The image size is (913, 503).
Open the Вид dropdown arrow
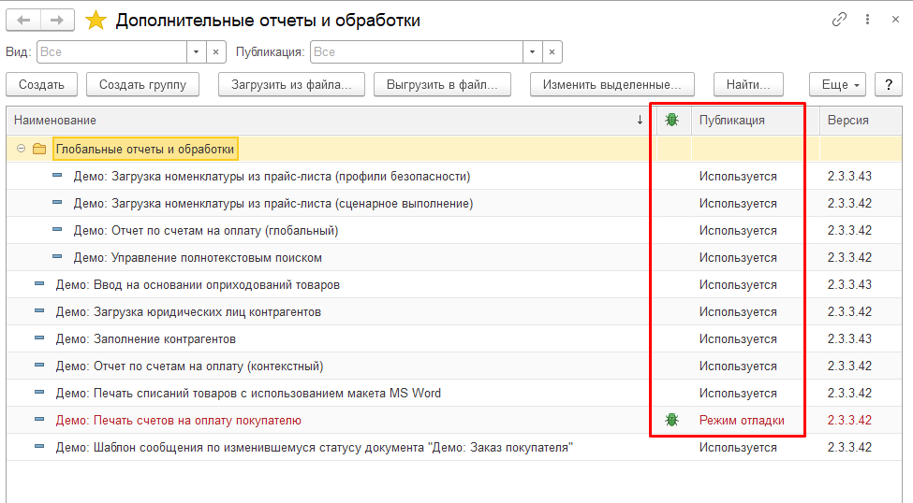point(197,51)
